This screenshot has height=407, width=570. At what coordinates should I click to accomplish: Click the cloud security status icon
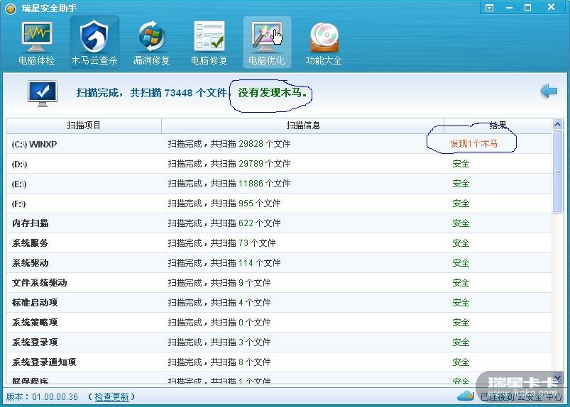[x=465, y=396]
